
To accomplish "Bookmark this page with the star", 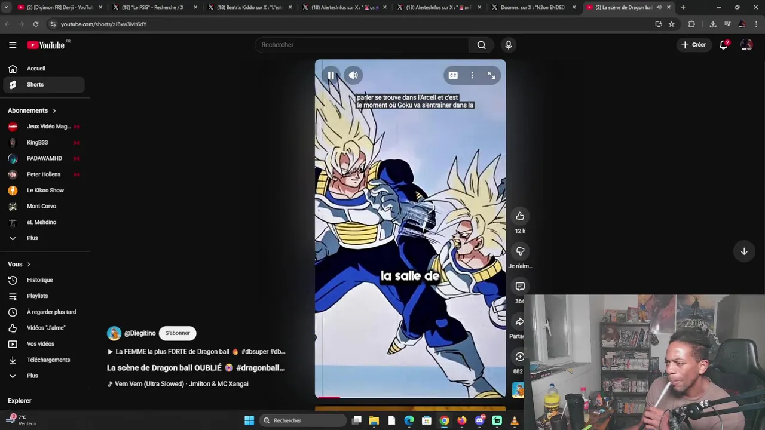I will pyautogui.click(x=671, y=24).
